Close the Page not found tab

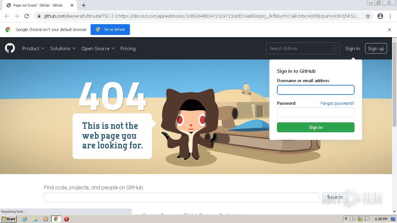[72, 5]
